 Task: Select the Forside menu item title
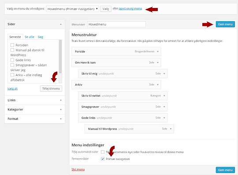[x=80, y=51]
